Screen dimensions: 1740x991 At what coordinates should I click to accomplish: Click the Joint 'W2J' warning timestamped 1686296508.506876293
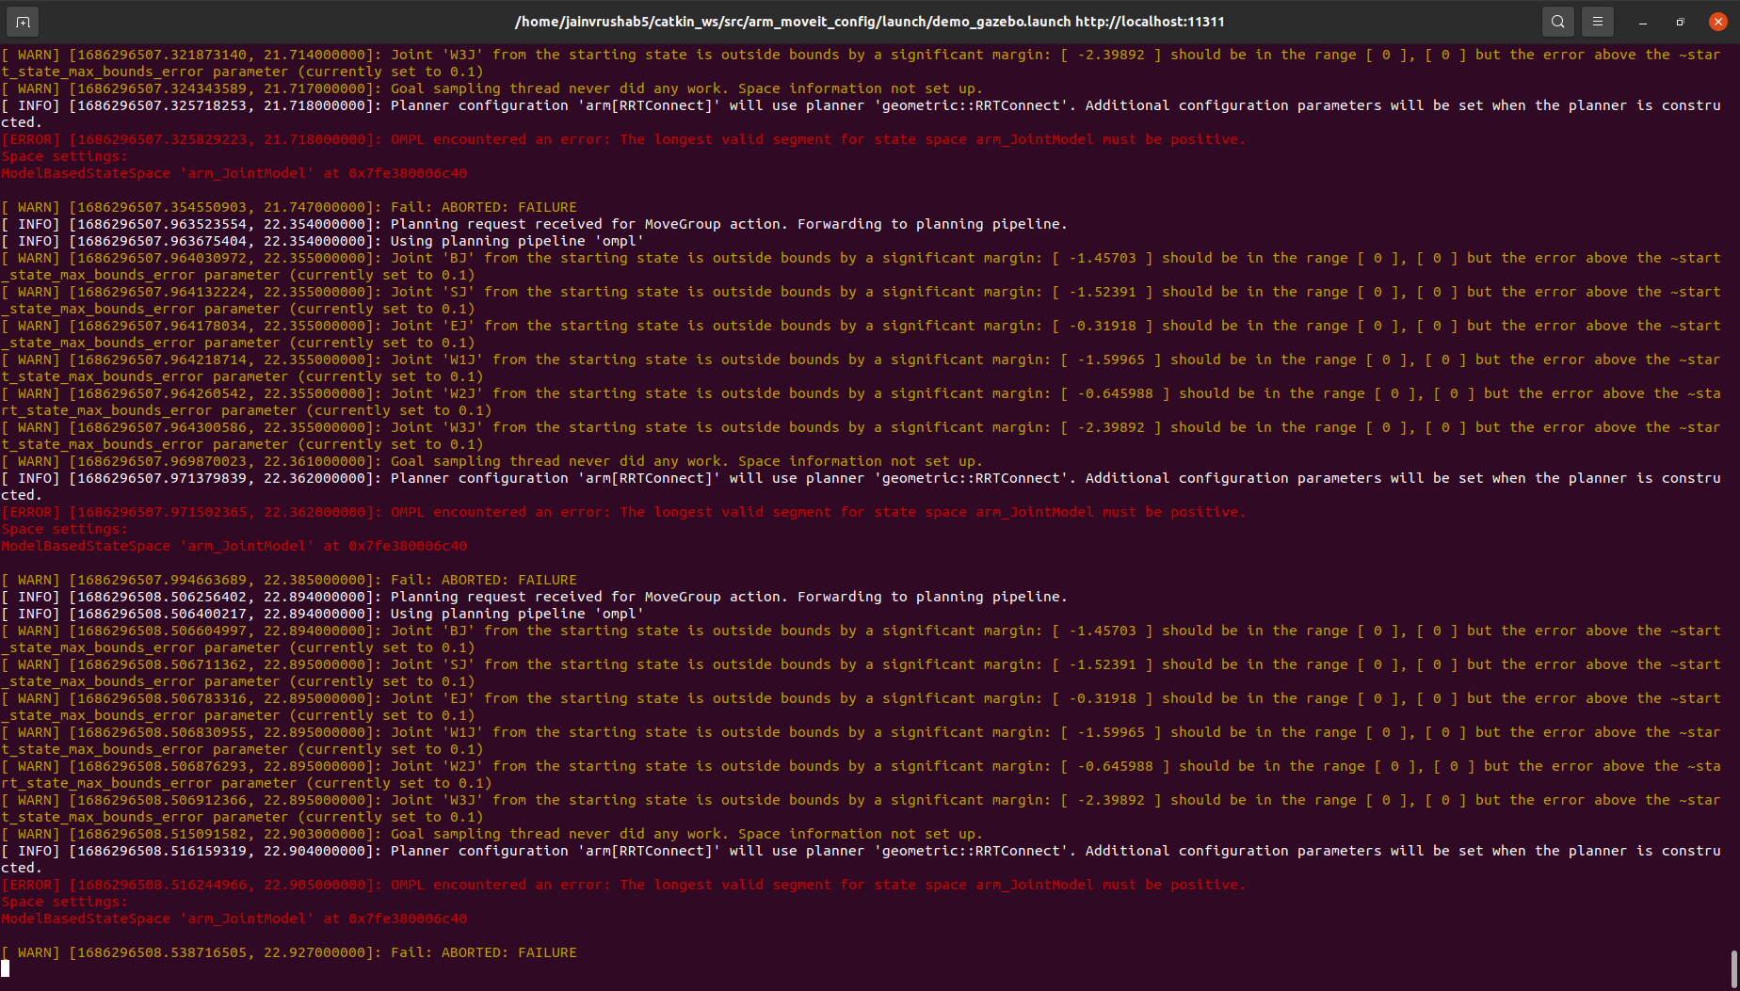coord(861,775)
